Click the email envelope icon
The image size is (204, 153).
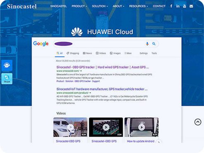coord(191,6)
